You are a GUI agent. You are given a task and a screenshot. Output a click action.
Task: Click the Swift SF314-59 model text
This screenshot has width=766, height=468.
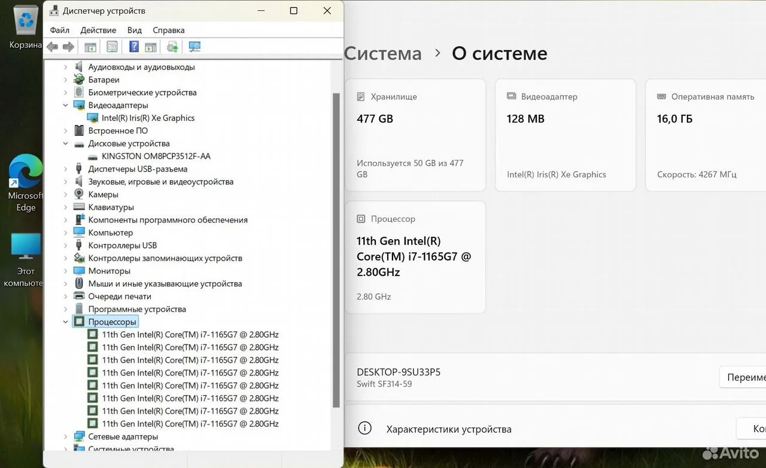[x=384, y=384]
